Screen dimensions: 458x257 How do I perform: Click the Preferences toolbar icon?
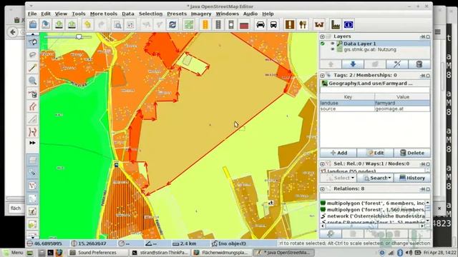point(130,25)
